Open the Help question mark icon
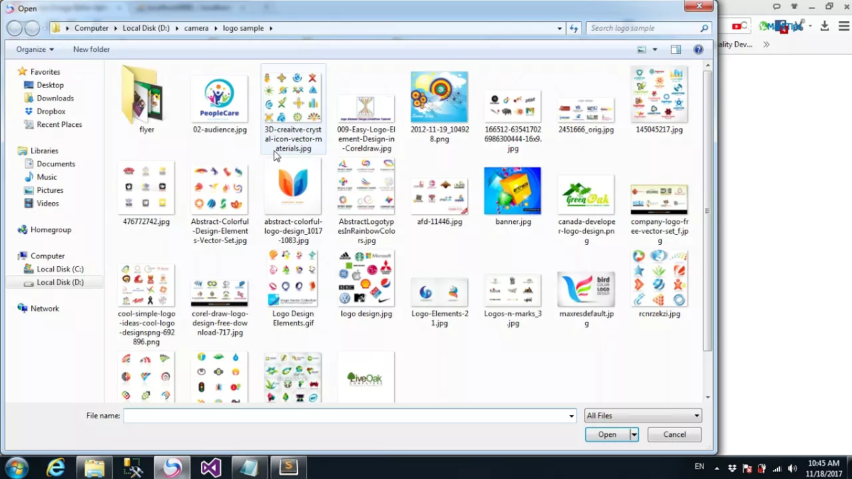This screenshot has width=852, height=479. 698,49
